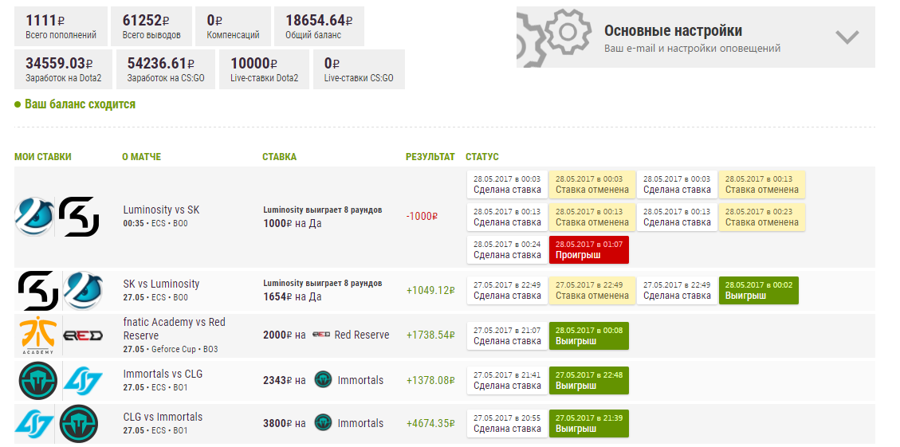Click Сделана ставка badge at 27.05.2017 20:55
This screenshot has height=447, width=900.
(507, 423)
